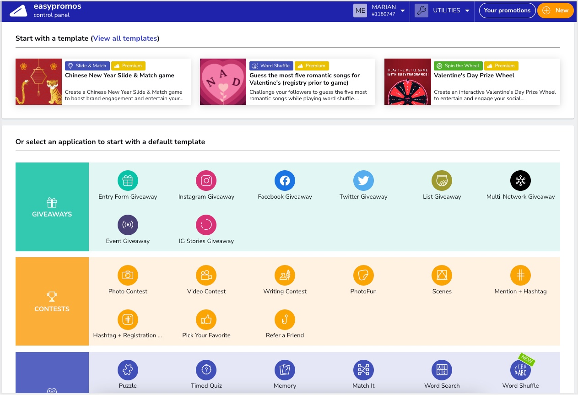Open the PhotoFun application icon
This screenshot has height=395, width=578.
(x=363, y=276)
